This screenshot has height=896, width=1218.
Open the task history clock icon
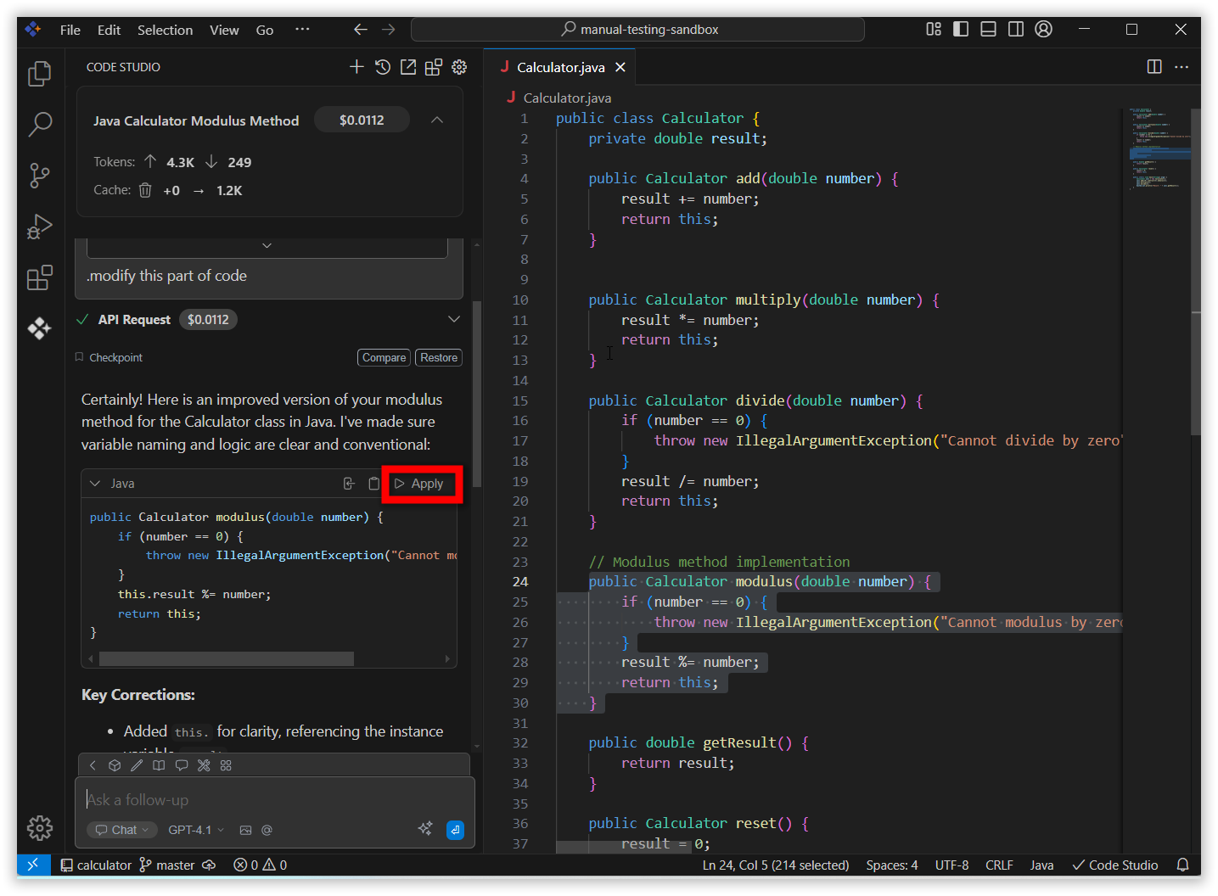(383, 67)
